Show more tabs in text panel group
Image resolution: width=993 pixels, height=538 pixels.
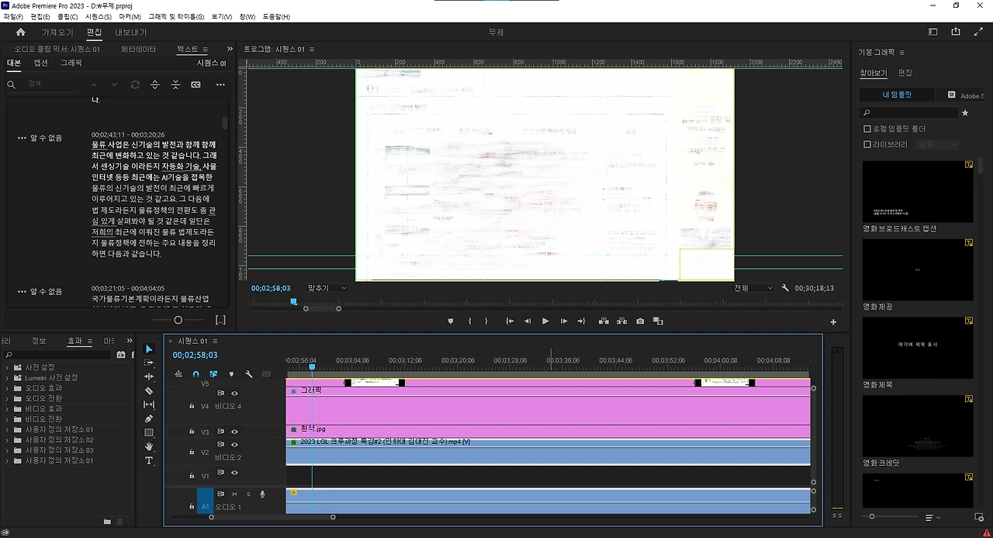click(x=230, y=49)
